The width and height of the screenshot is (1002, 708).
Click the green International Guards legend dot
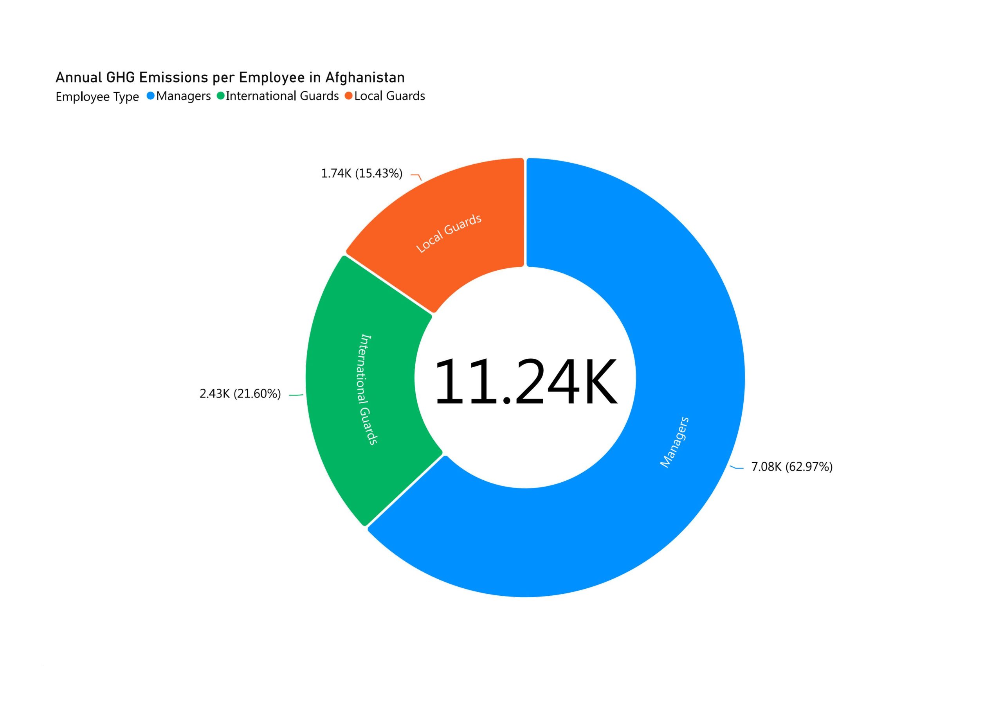click(220, 95)
